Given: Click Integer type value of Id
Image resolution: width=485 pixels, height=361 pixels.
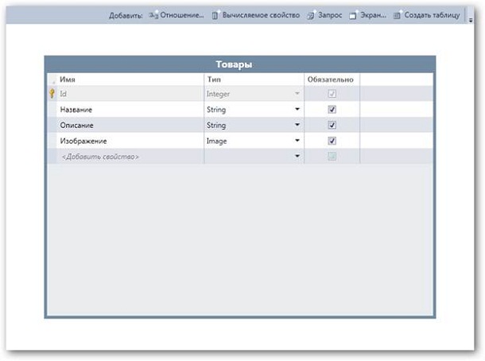Looking at the screenshot, I should [x=218, y=94].
